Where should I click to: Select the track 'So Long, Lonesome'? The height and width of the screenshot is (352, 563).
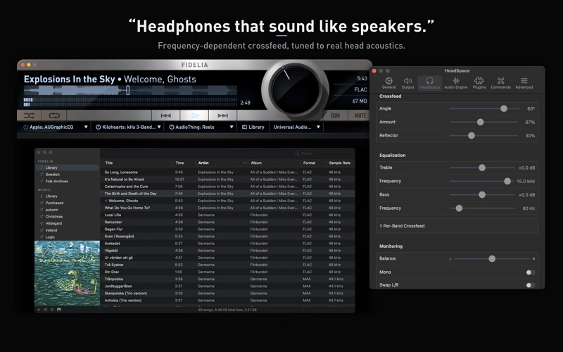[x=227, y=172]
